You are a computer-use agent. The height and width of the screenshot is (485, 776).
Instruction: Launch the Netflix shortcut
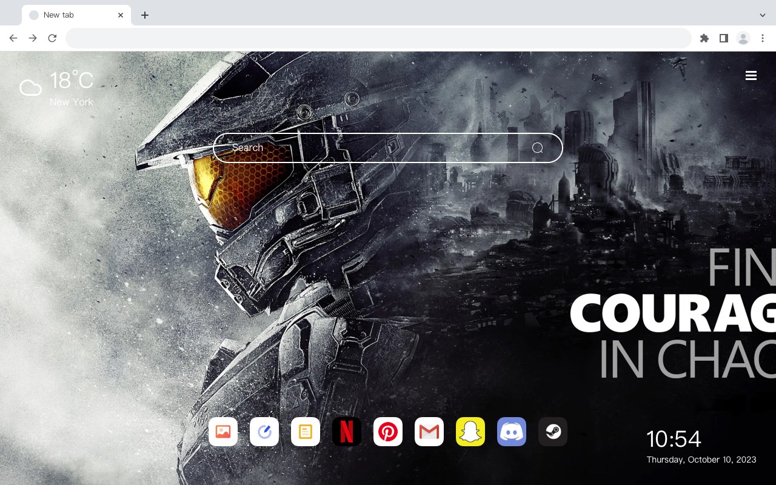point(347,432)
